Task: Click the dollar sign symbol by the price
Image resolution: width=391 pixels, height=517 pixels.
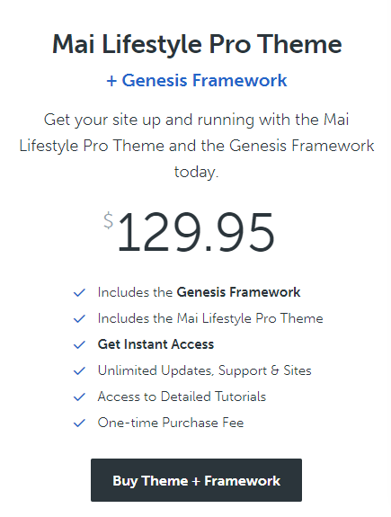Action: 108,220
